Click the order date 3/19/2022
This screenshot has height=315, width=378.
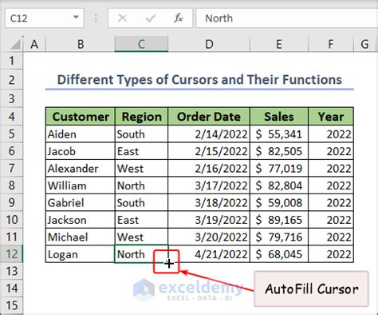click(x=209, y=220)
